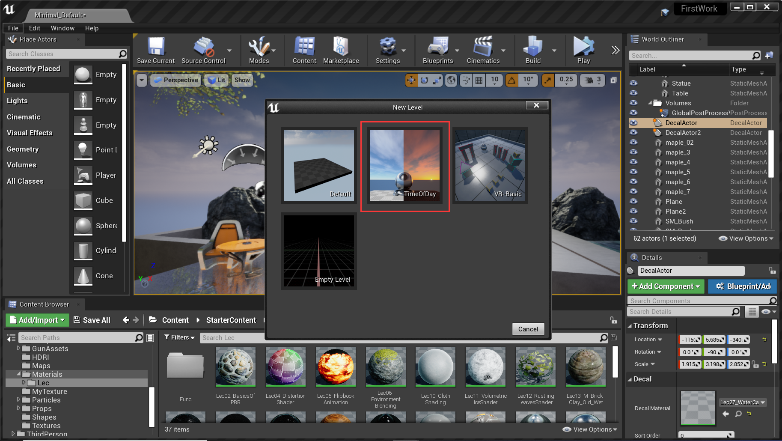Open Add Component dropdown

click(666, 286)
